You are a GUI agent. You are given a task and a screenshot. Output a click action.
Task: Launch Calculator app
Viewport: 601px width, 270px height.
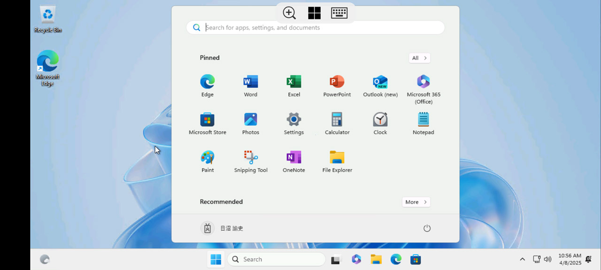337,123
